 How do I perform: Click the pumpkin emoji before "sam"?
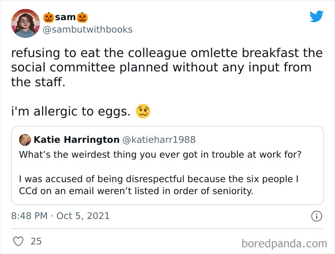(48, 17)
